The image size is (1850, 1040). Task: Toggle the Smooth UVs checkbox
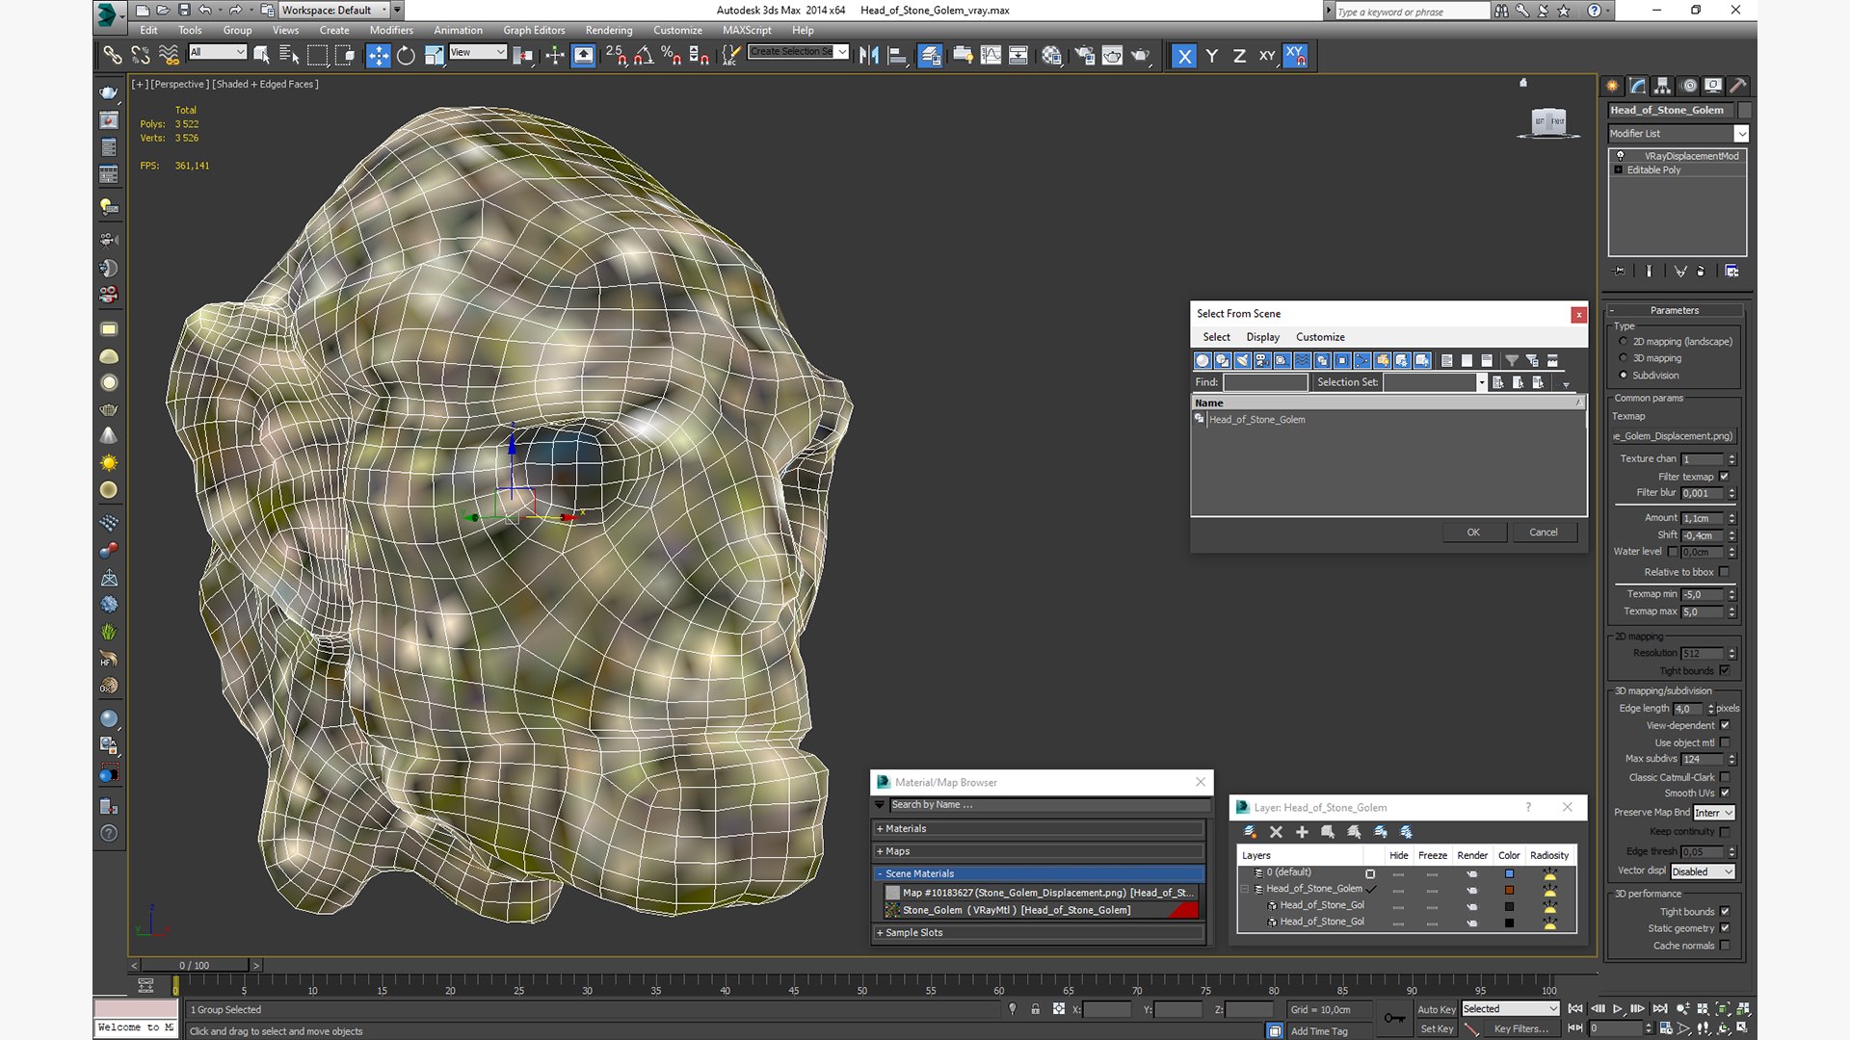click(x=1725, y=793)
